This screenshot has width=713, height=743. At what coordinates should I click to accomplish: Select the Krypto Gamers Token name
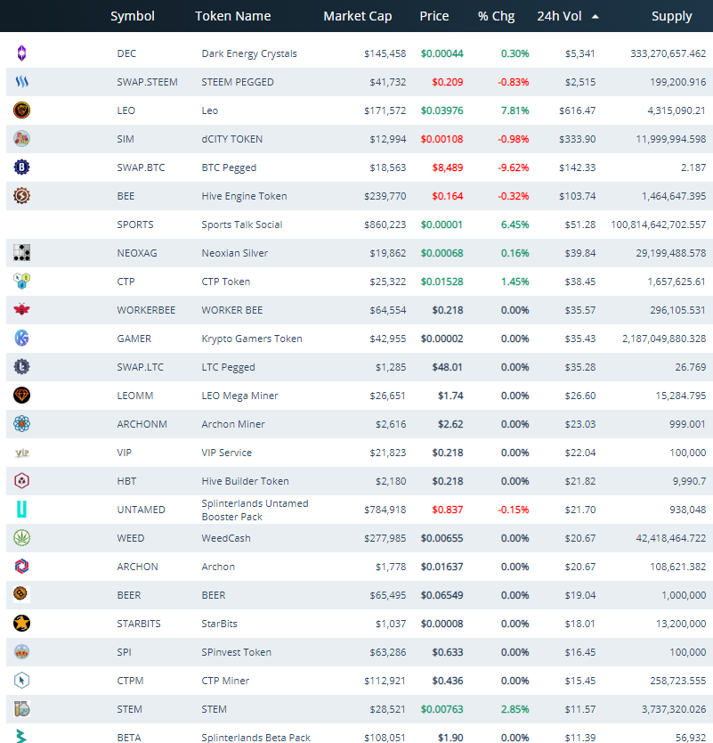[x=252, y=339]
